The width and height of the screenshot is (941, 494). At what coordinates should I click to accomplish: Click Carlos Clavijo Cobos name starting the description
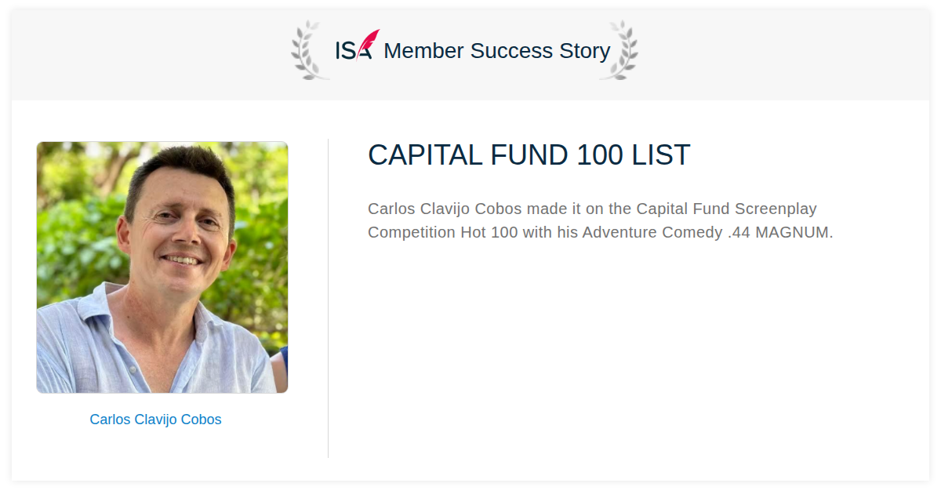coord(445,209)
